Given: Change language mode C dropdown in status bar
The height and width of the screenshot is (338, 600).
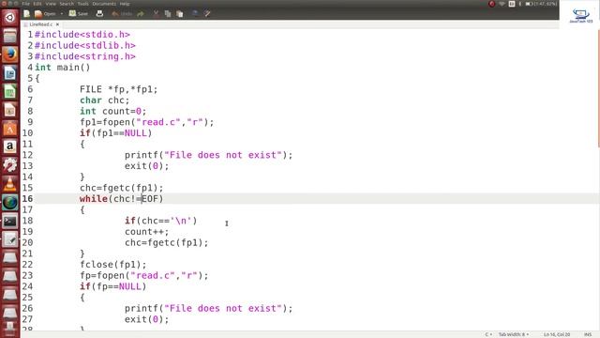Looking at the screenshot, I should pos(488,334).
